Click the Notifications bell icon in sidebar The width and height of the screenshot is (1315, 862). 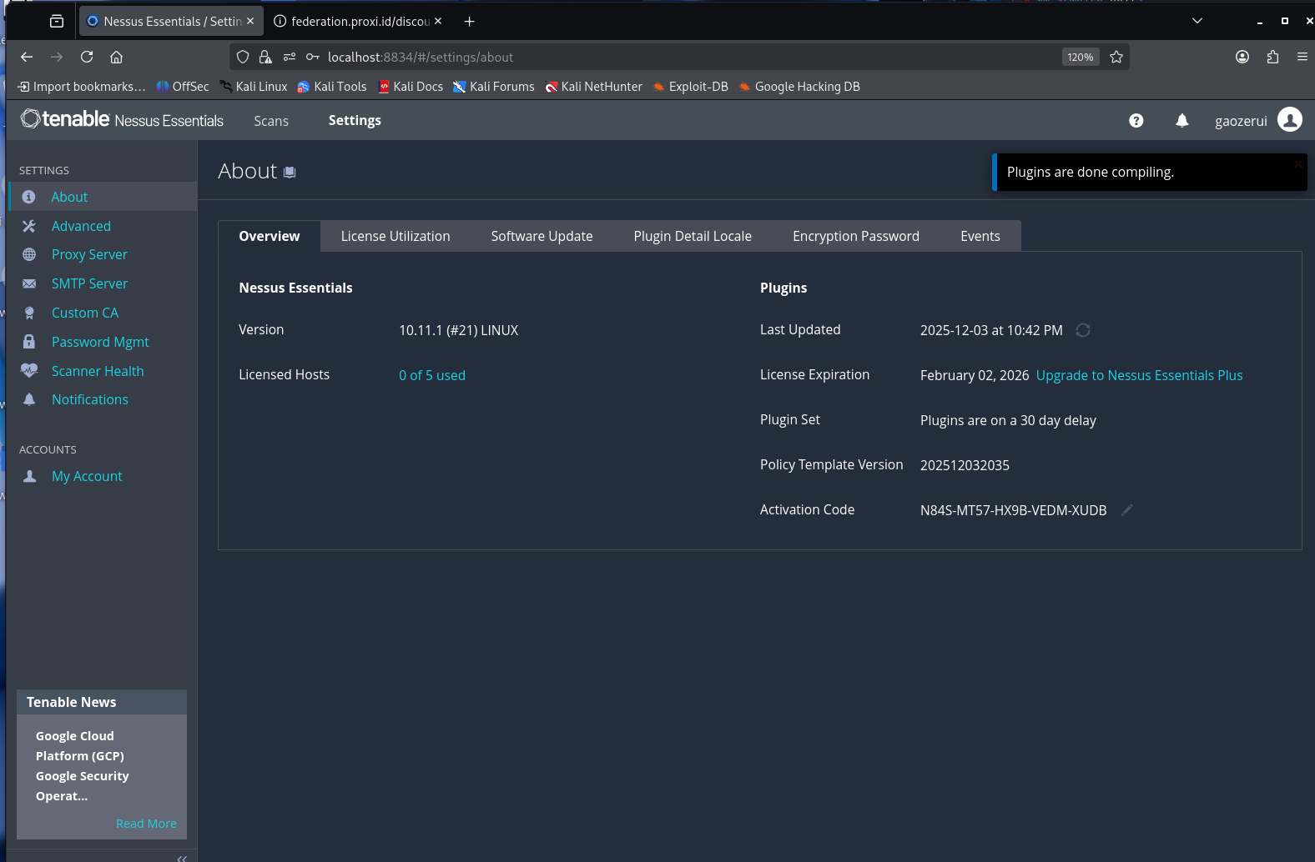coord(29,399)
